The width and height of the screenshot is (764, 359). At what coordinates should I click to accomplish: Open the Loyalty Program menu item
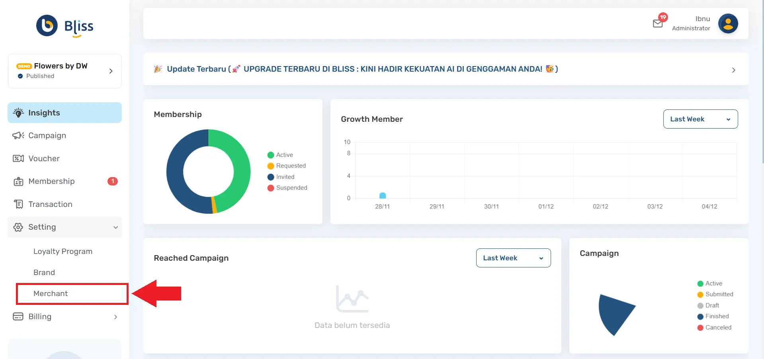(63, 252)
